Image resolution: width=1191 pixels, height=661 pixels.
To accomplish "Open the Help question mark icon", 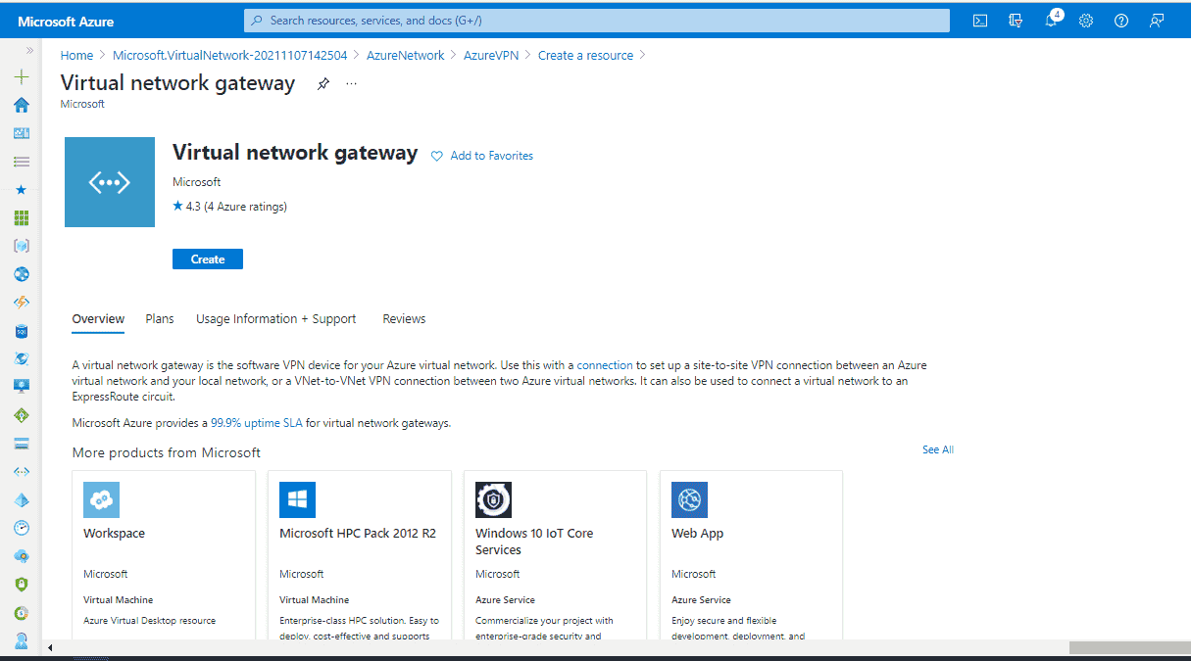I will coord(1121,21).
